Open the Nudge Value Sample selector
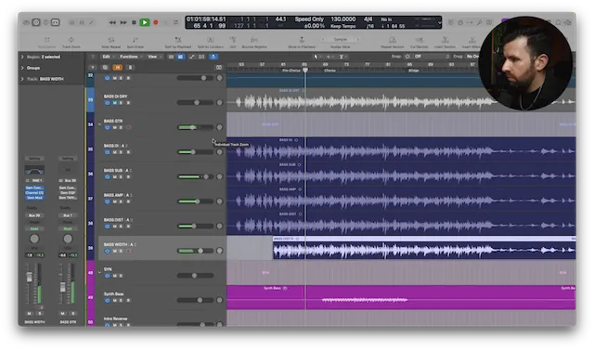This screenshot has height=350, width=594. tap(341, 39)
